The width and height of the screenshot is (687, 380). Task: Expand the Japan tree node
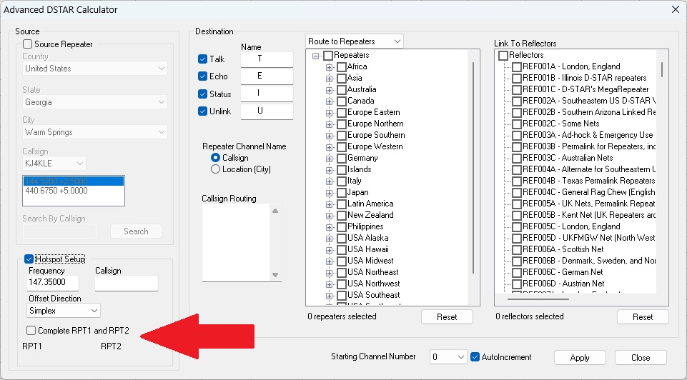(329, 193)
